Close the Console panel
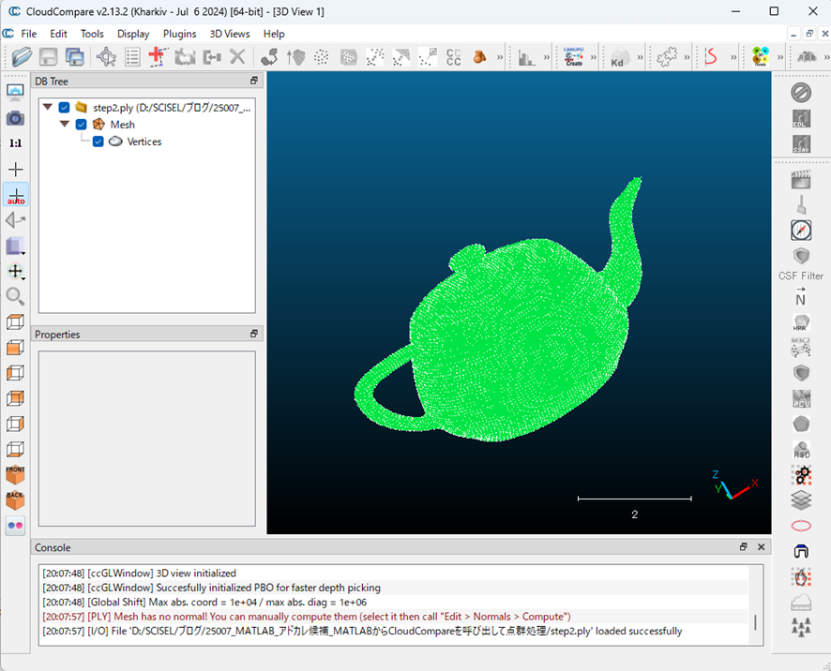Screen dimensions: 831x671 (762, 547)
